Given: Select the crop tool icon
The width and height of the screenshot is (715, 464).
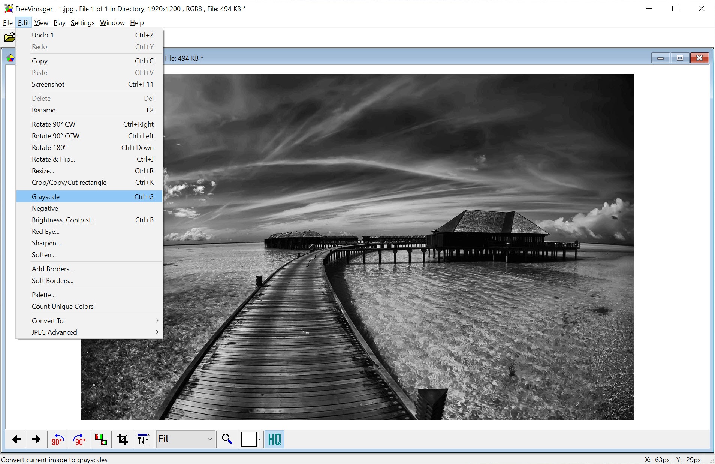Looking at the screenshot, I should 123,439.
